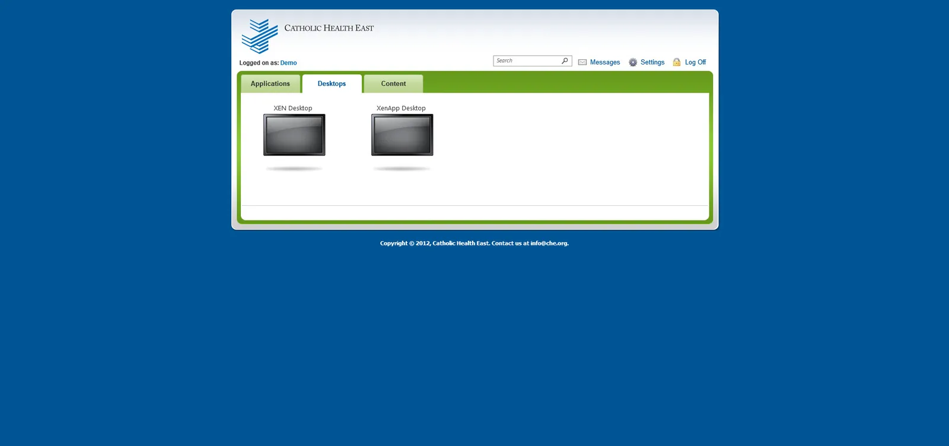Click the Catholic Health East logo
The image size is (949, 446).
[260, 36]
